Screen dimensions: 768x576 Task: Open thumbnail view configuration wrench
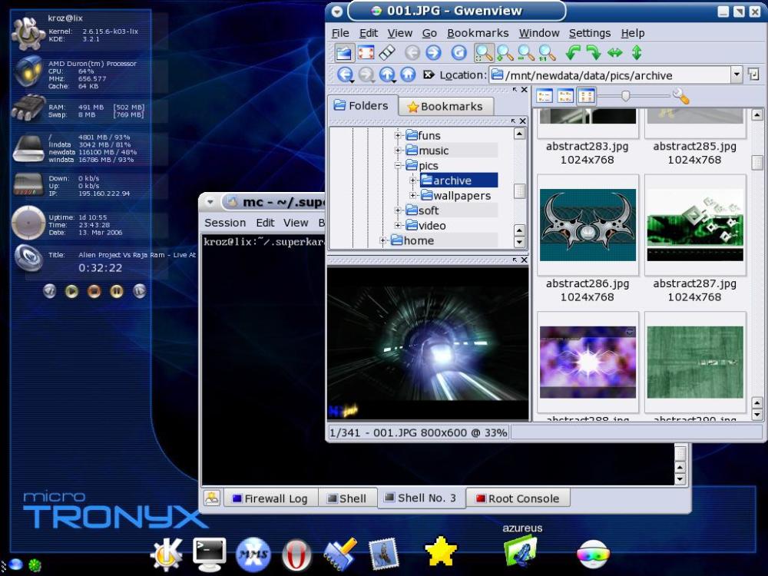coord(680,96)
